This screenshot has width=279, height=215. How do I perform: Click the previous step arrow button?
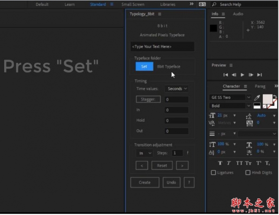coord(142,166)
